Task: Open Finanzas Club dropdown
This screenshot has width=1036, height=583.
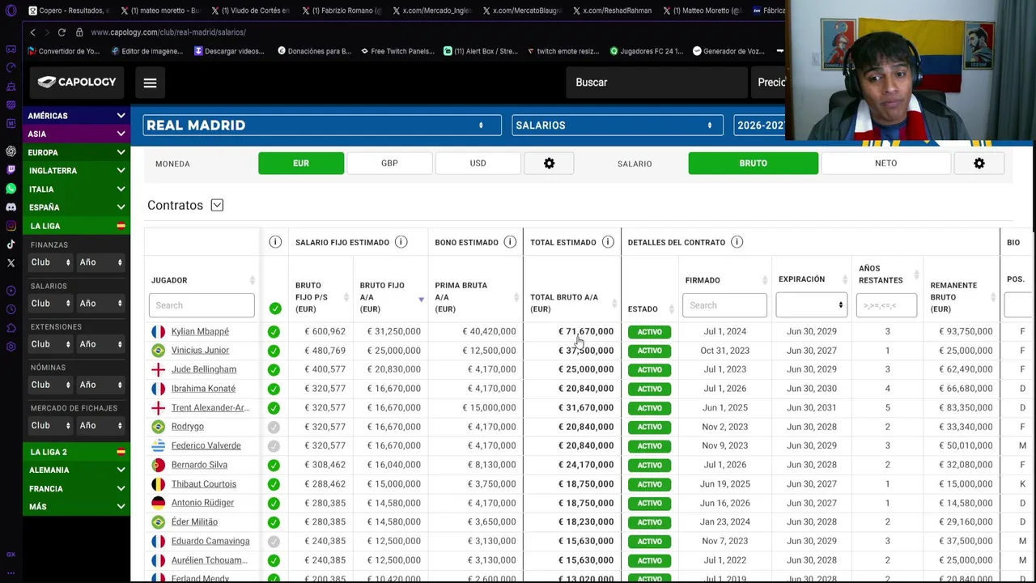Action: coord(49,262)
